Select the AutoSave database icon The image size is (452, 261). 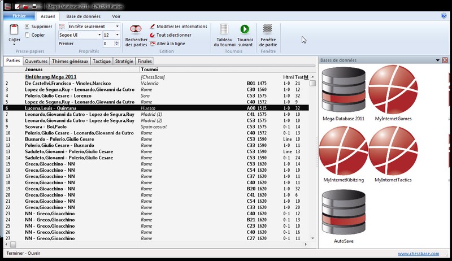coord(343,212)
